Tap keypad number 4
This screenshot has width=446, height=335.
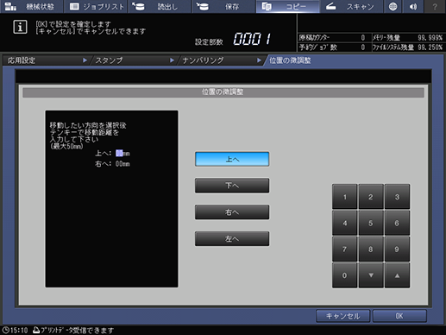tap(344, 223)
